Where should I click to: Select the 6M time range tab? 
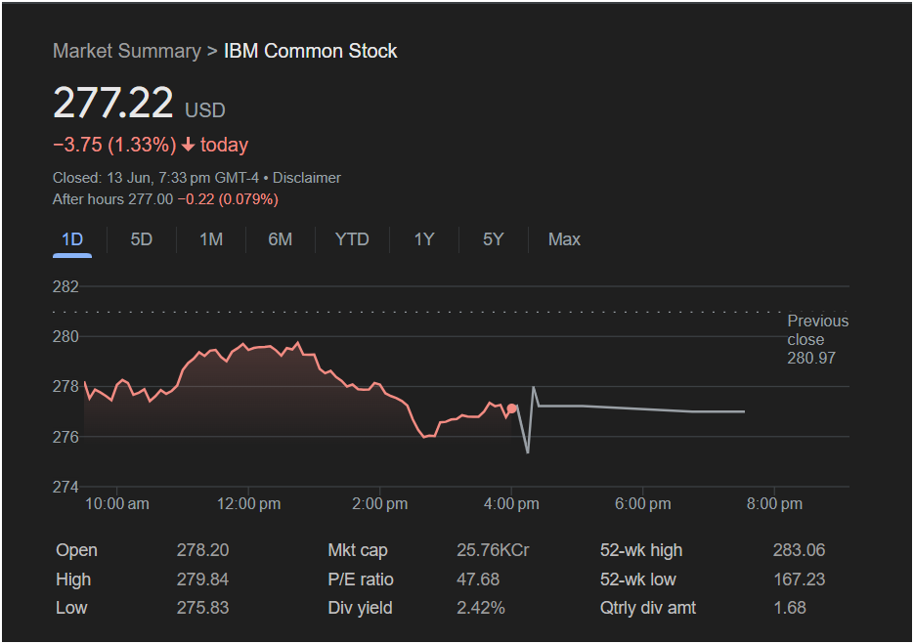point(281,239)
